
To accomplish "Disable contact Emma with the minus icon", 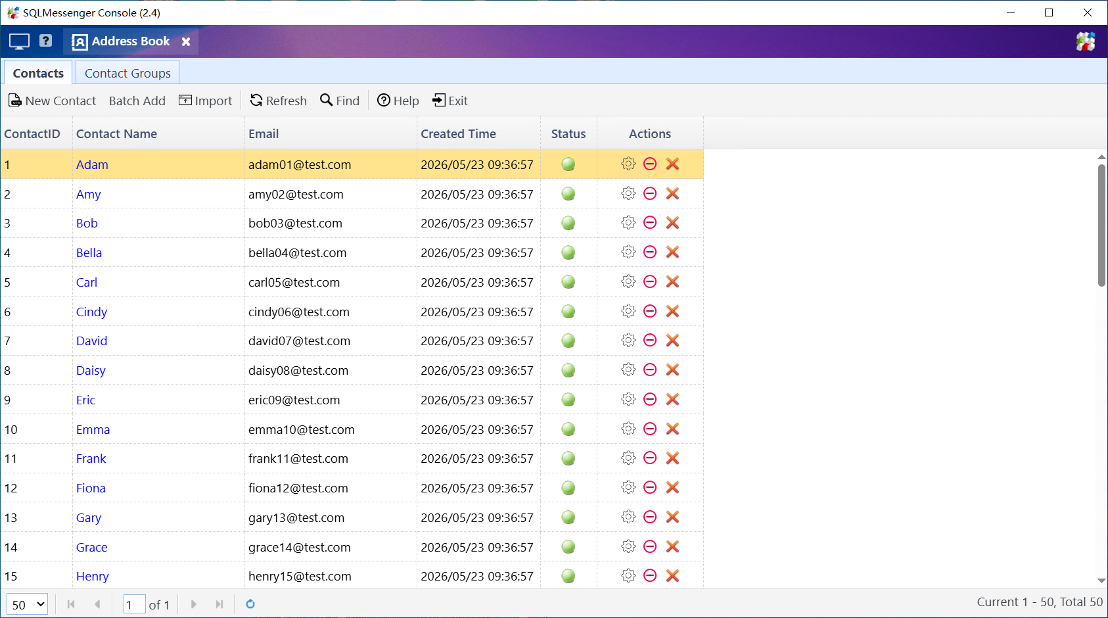I will [x=650, y=429].
